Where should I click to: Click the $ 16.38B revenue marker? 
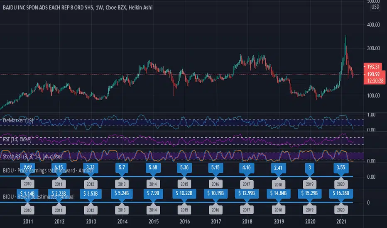(340, 194)
